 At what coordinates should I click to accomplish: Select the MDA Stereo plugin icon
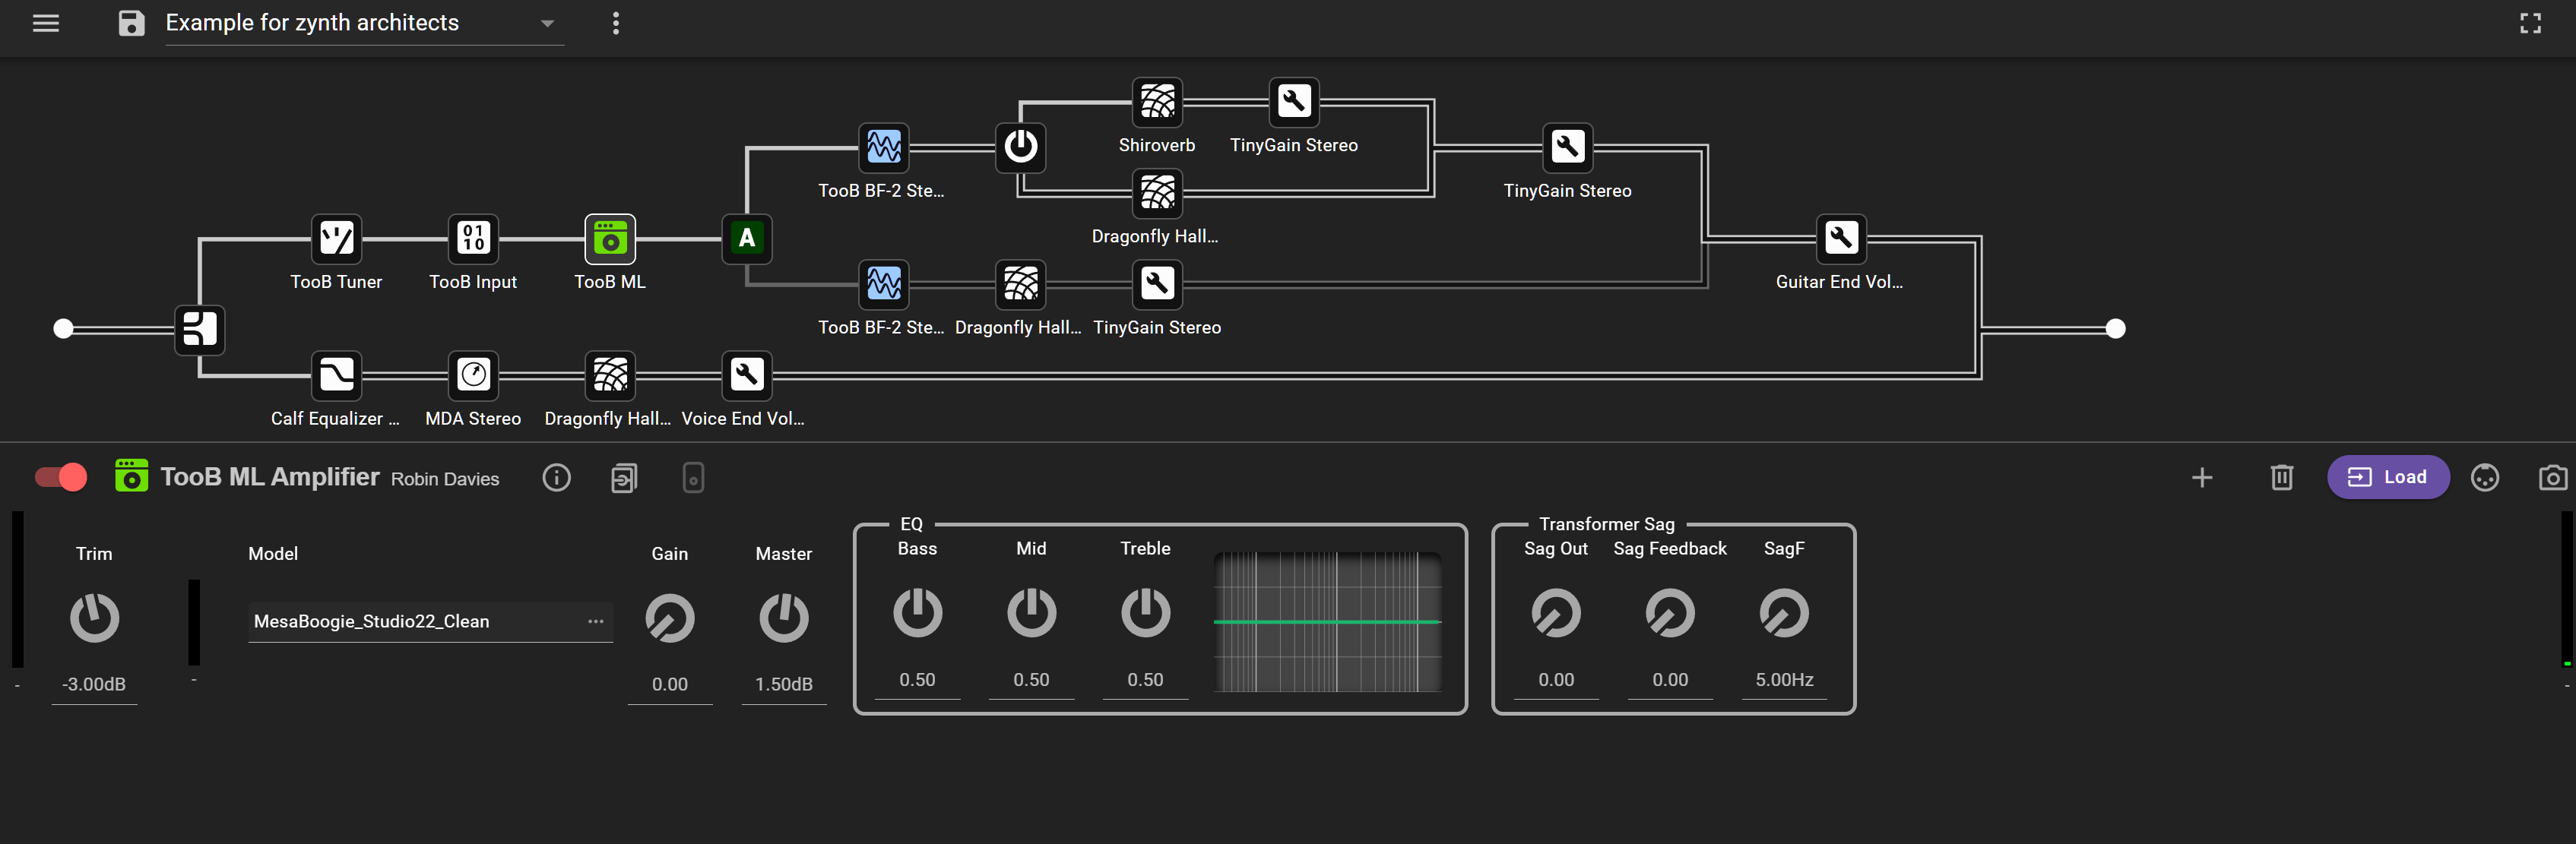(473, 375)
